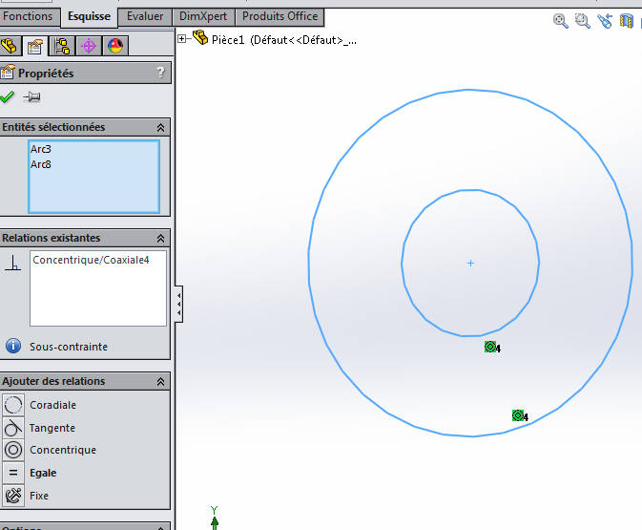Collapse the Entités sélectionnées section
Viewport: 642px width, 530px height.
pyautogui.click(x=160, y=128)
